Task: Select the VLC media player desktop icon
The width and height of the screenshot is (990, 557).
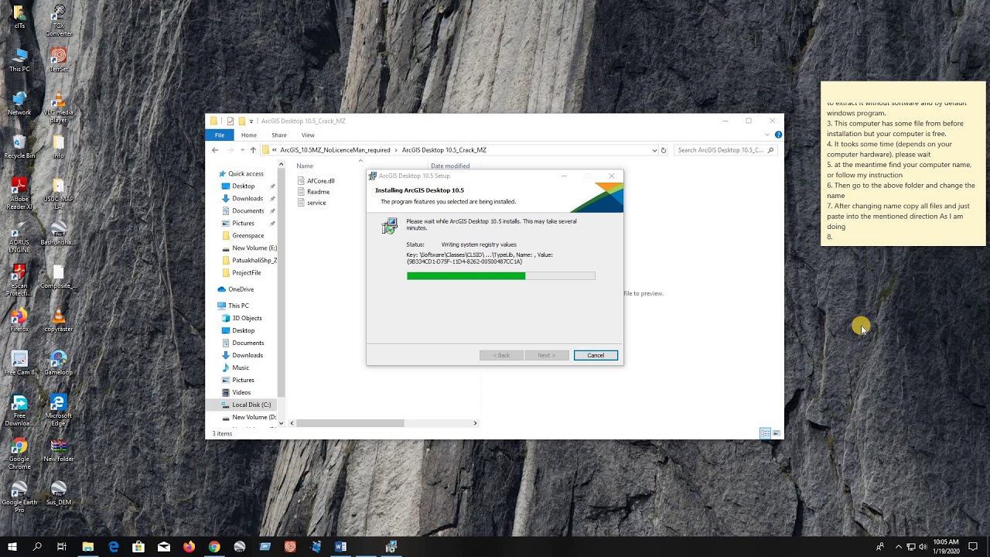Action: pyautogui.click(x=58, y=108)
